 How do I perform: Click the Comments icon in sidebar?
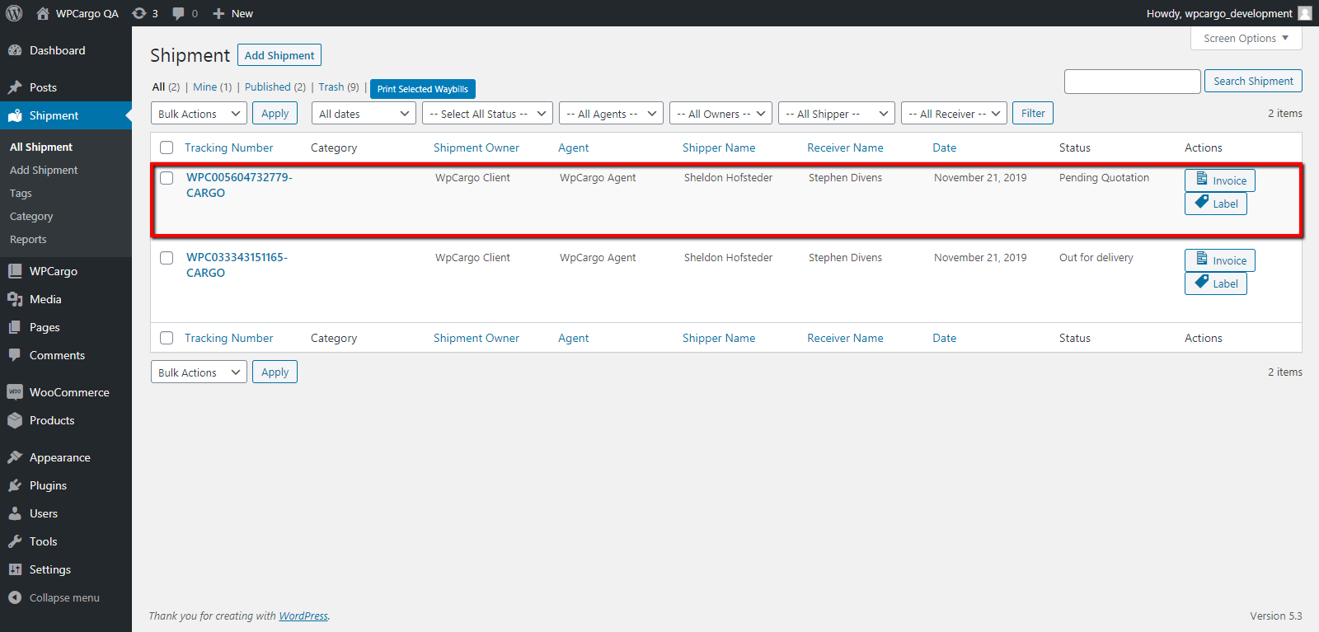15,355
